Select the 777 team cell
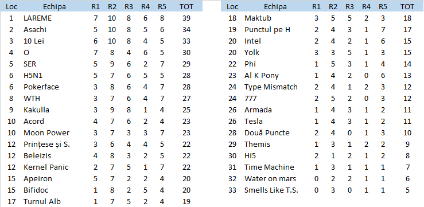This screenshot has height=207, width=424. coord(250,99)
